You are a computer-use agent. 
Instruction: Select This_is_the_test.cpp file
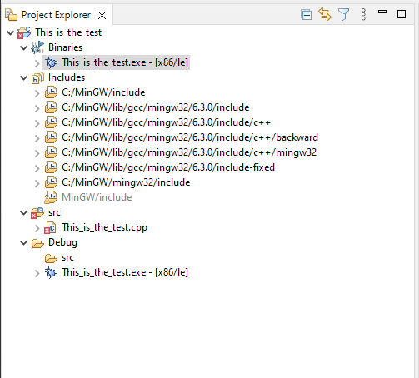pyautogui.click(x=104, y=227)
